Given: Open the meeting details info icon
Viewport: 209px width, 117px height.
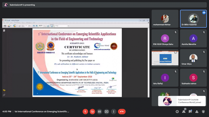Looking at the screenshot, I should (177, 112).
